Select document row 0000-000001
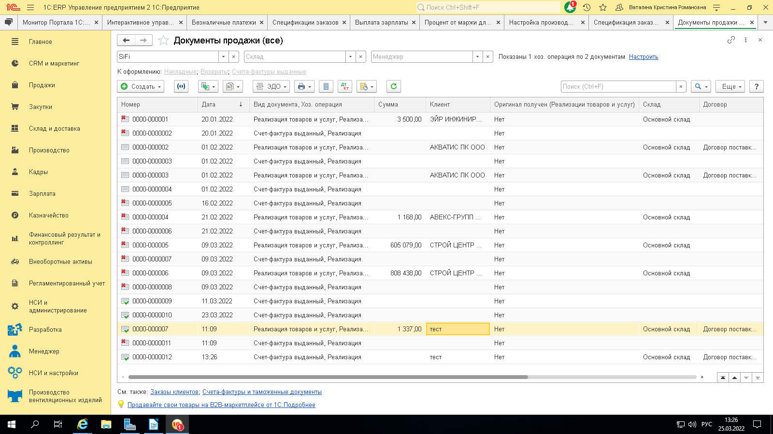Image resolution: width=773 pixels, height=434 pixels. tap(440, 119)
